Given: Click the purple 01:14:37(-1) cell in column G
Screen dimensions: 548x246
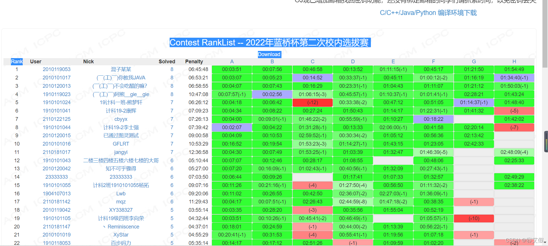Looking at the screenshot, I should point(474,102).
